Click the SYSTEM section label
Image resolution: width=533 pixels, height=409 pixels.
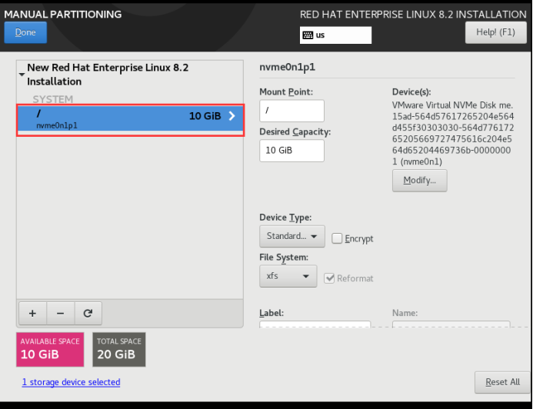(x=53, y=99)
